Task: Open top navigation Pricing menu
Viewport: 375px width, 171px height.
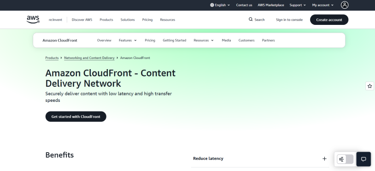Action: [147, 20]
